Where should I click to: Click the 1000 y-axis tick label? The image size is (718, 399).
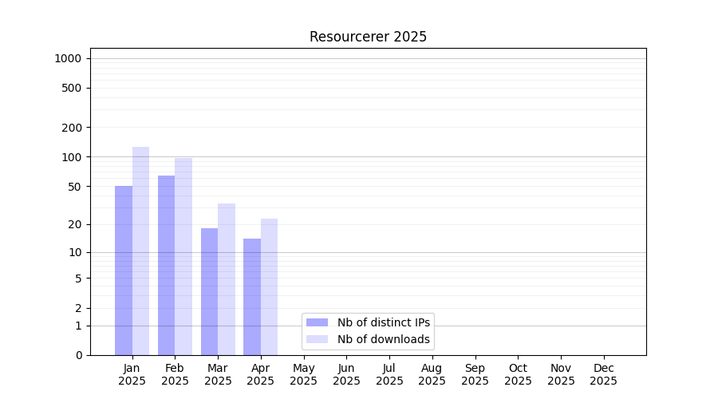click(x=68, y=58)
